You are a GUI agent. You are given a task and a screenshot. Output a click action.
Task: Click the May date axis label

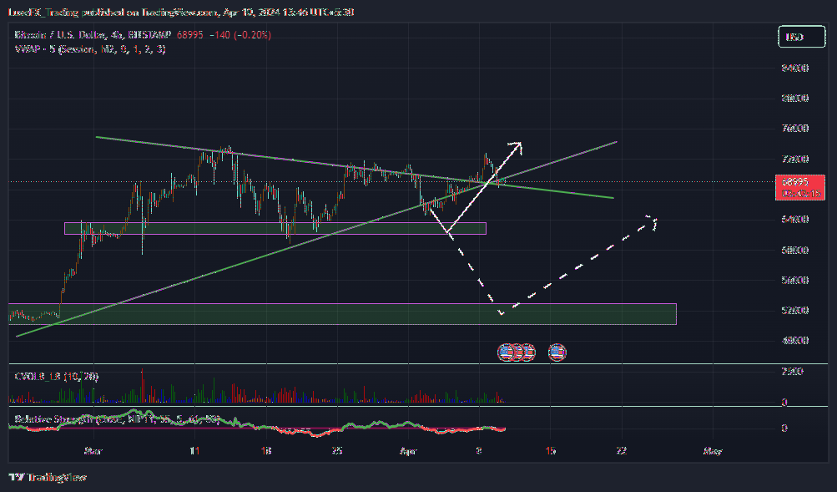tap(713, 451)
